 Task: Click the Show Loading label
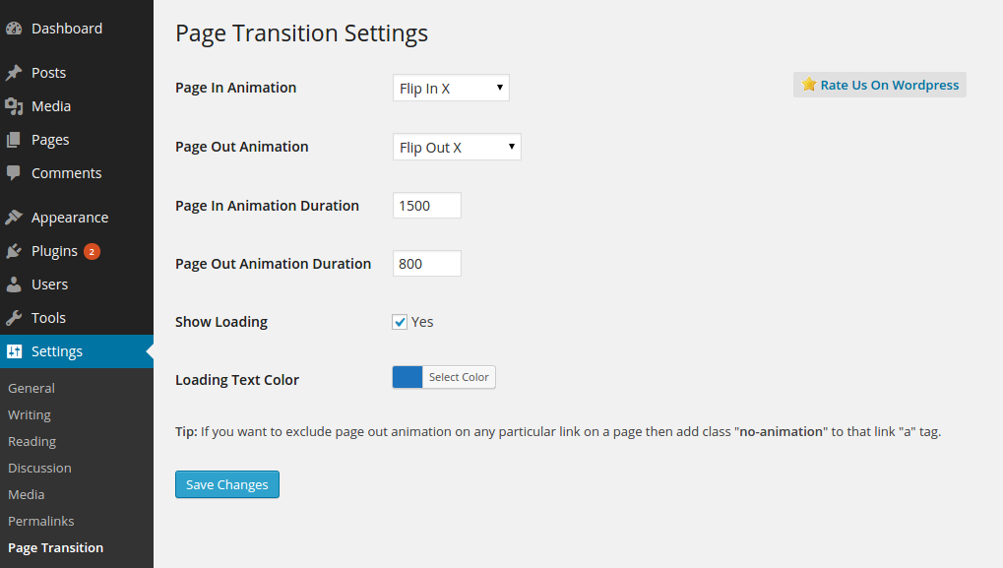(221, 322)
